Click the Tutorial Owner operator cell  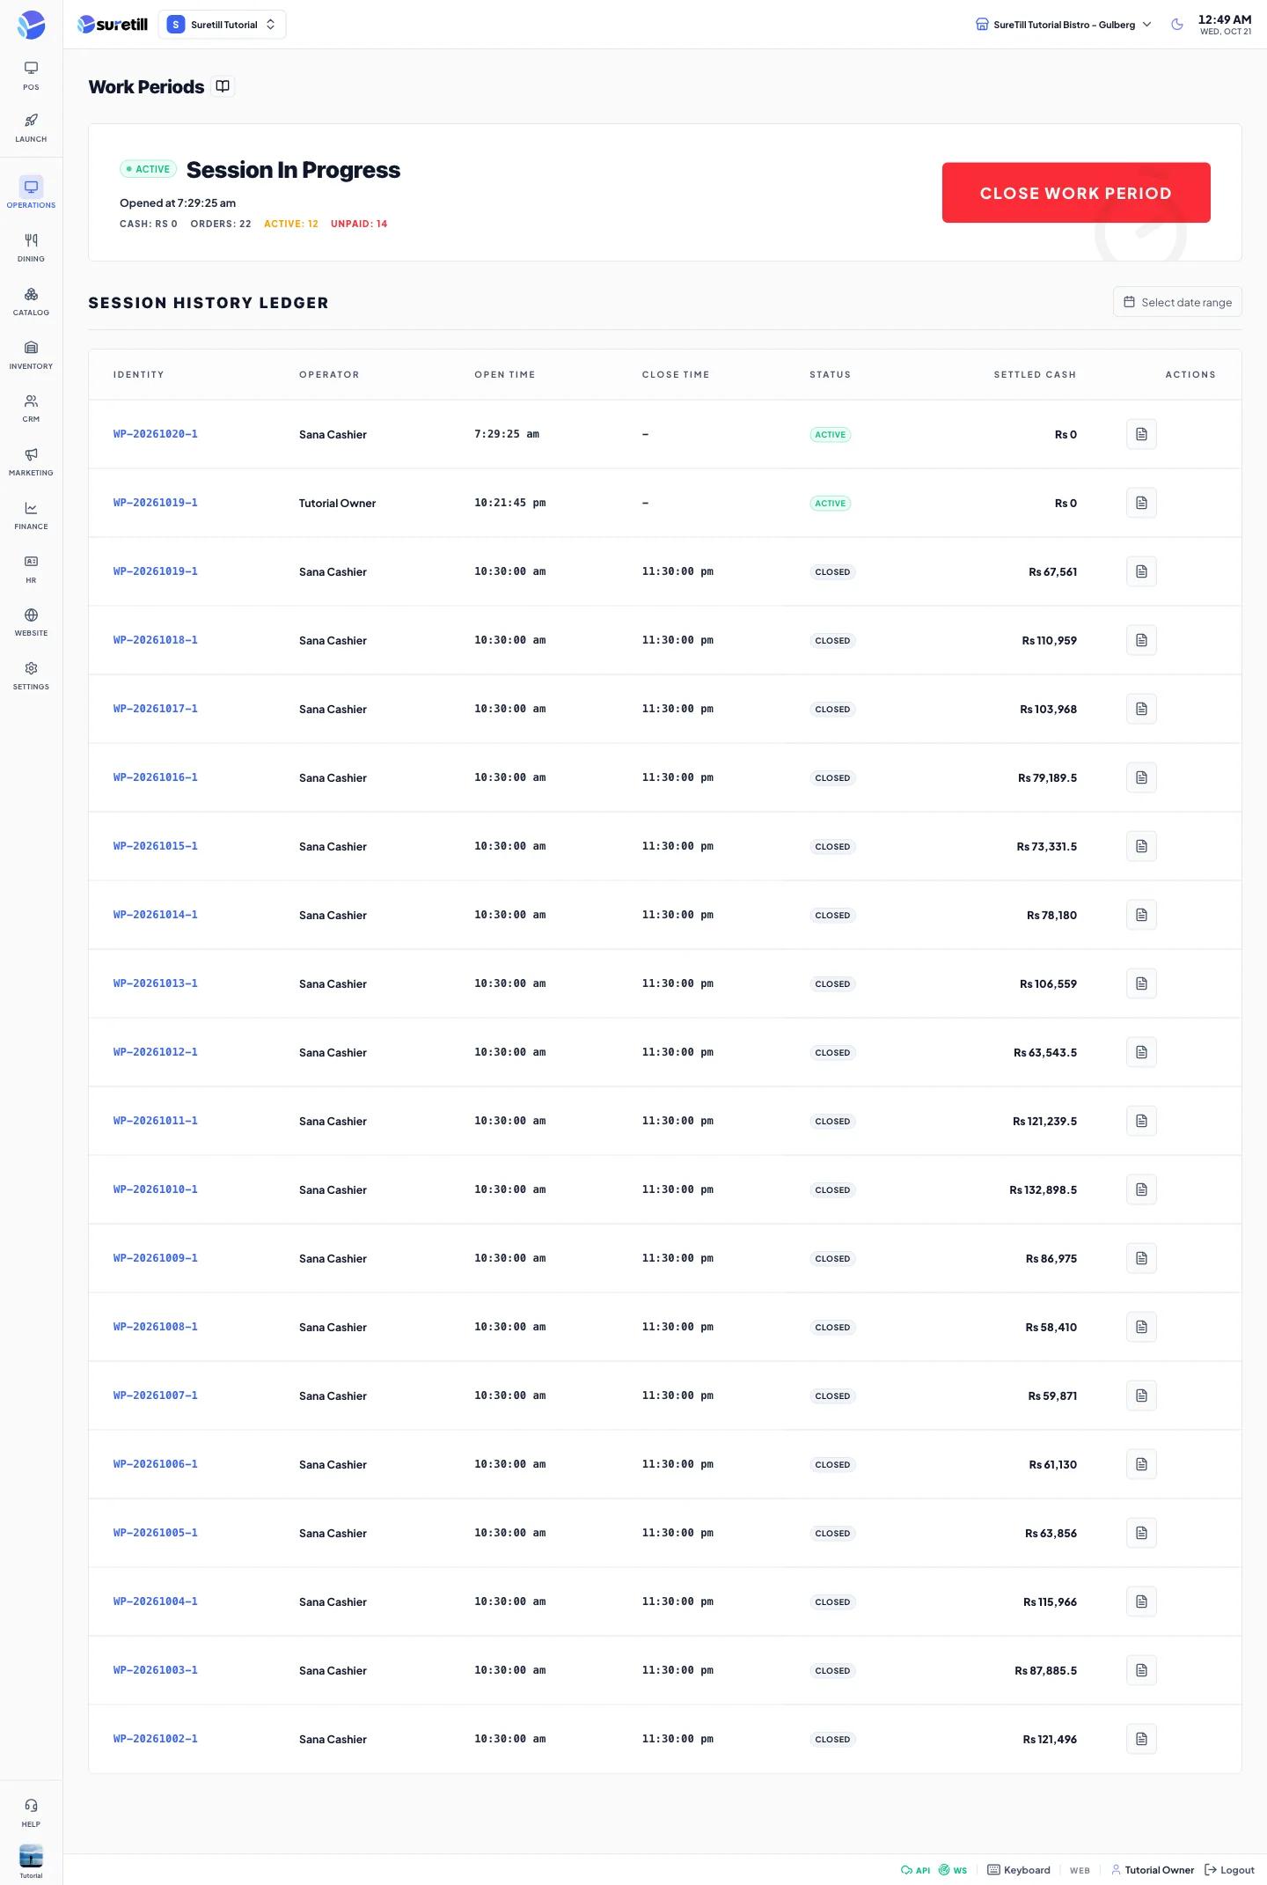point(337,503)
